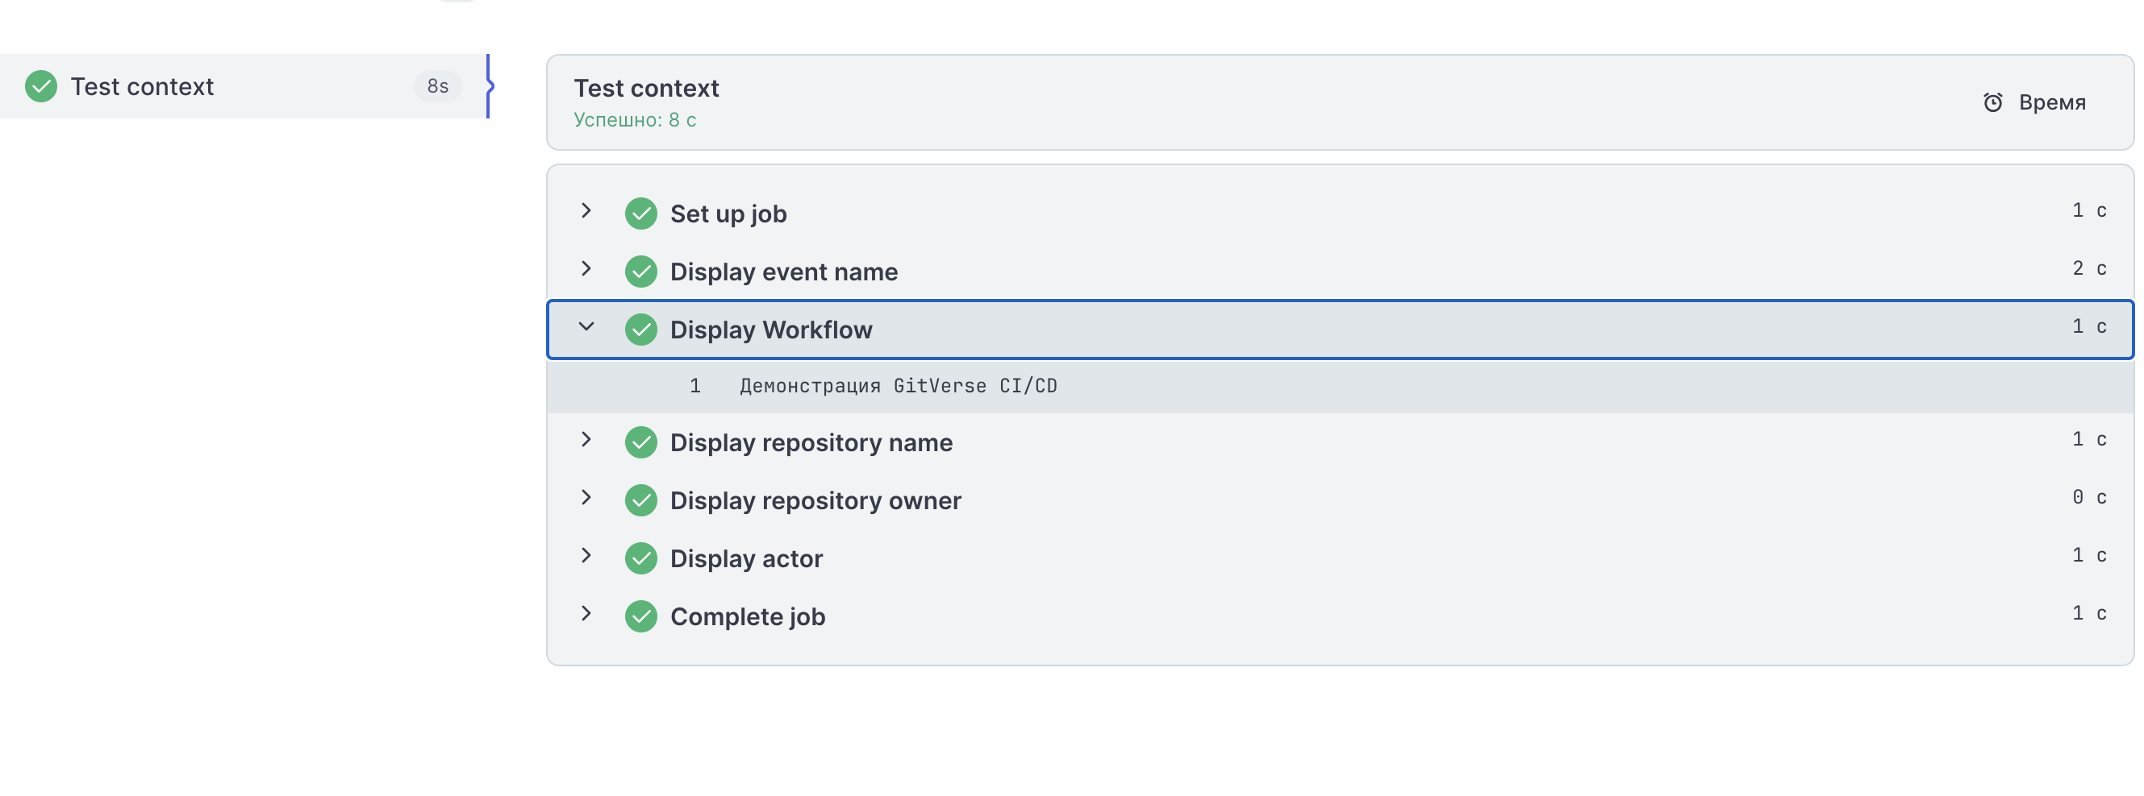Expand the Display repository owner chevron
2144x796 pixels.
[x=586, y=498]
